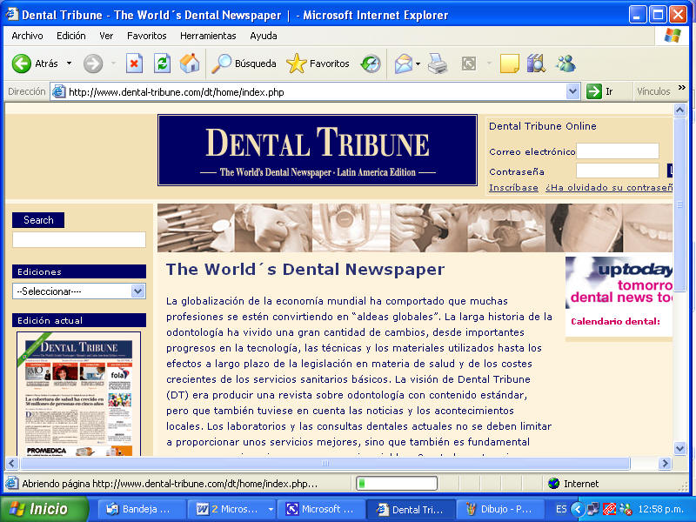Click the Messenger tray icon
Image resolution: width=696 pixels, height=522 pixels.
(626, 509)
